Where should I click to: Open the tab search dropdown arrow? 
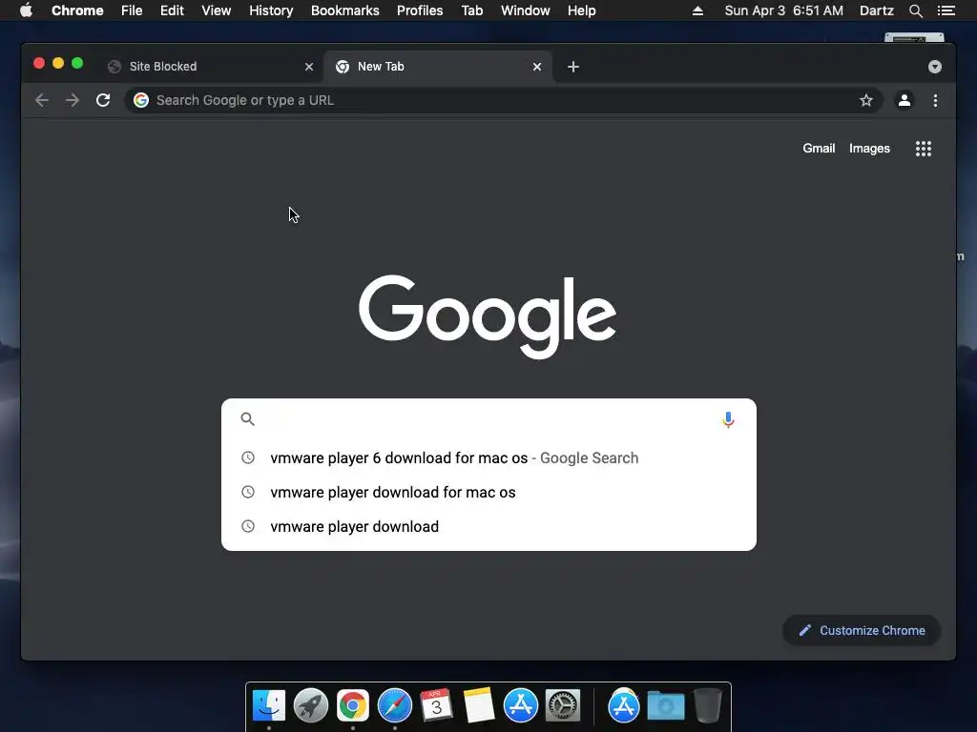[935, 67]
